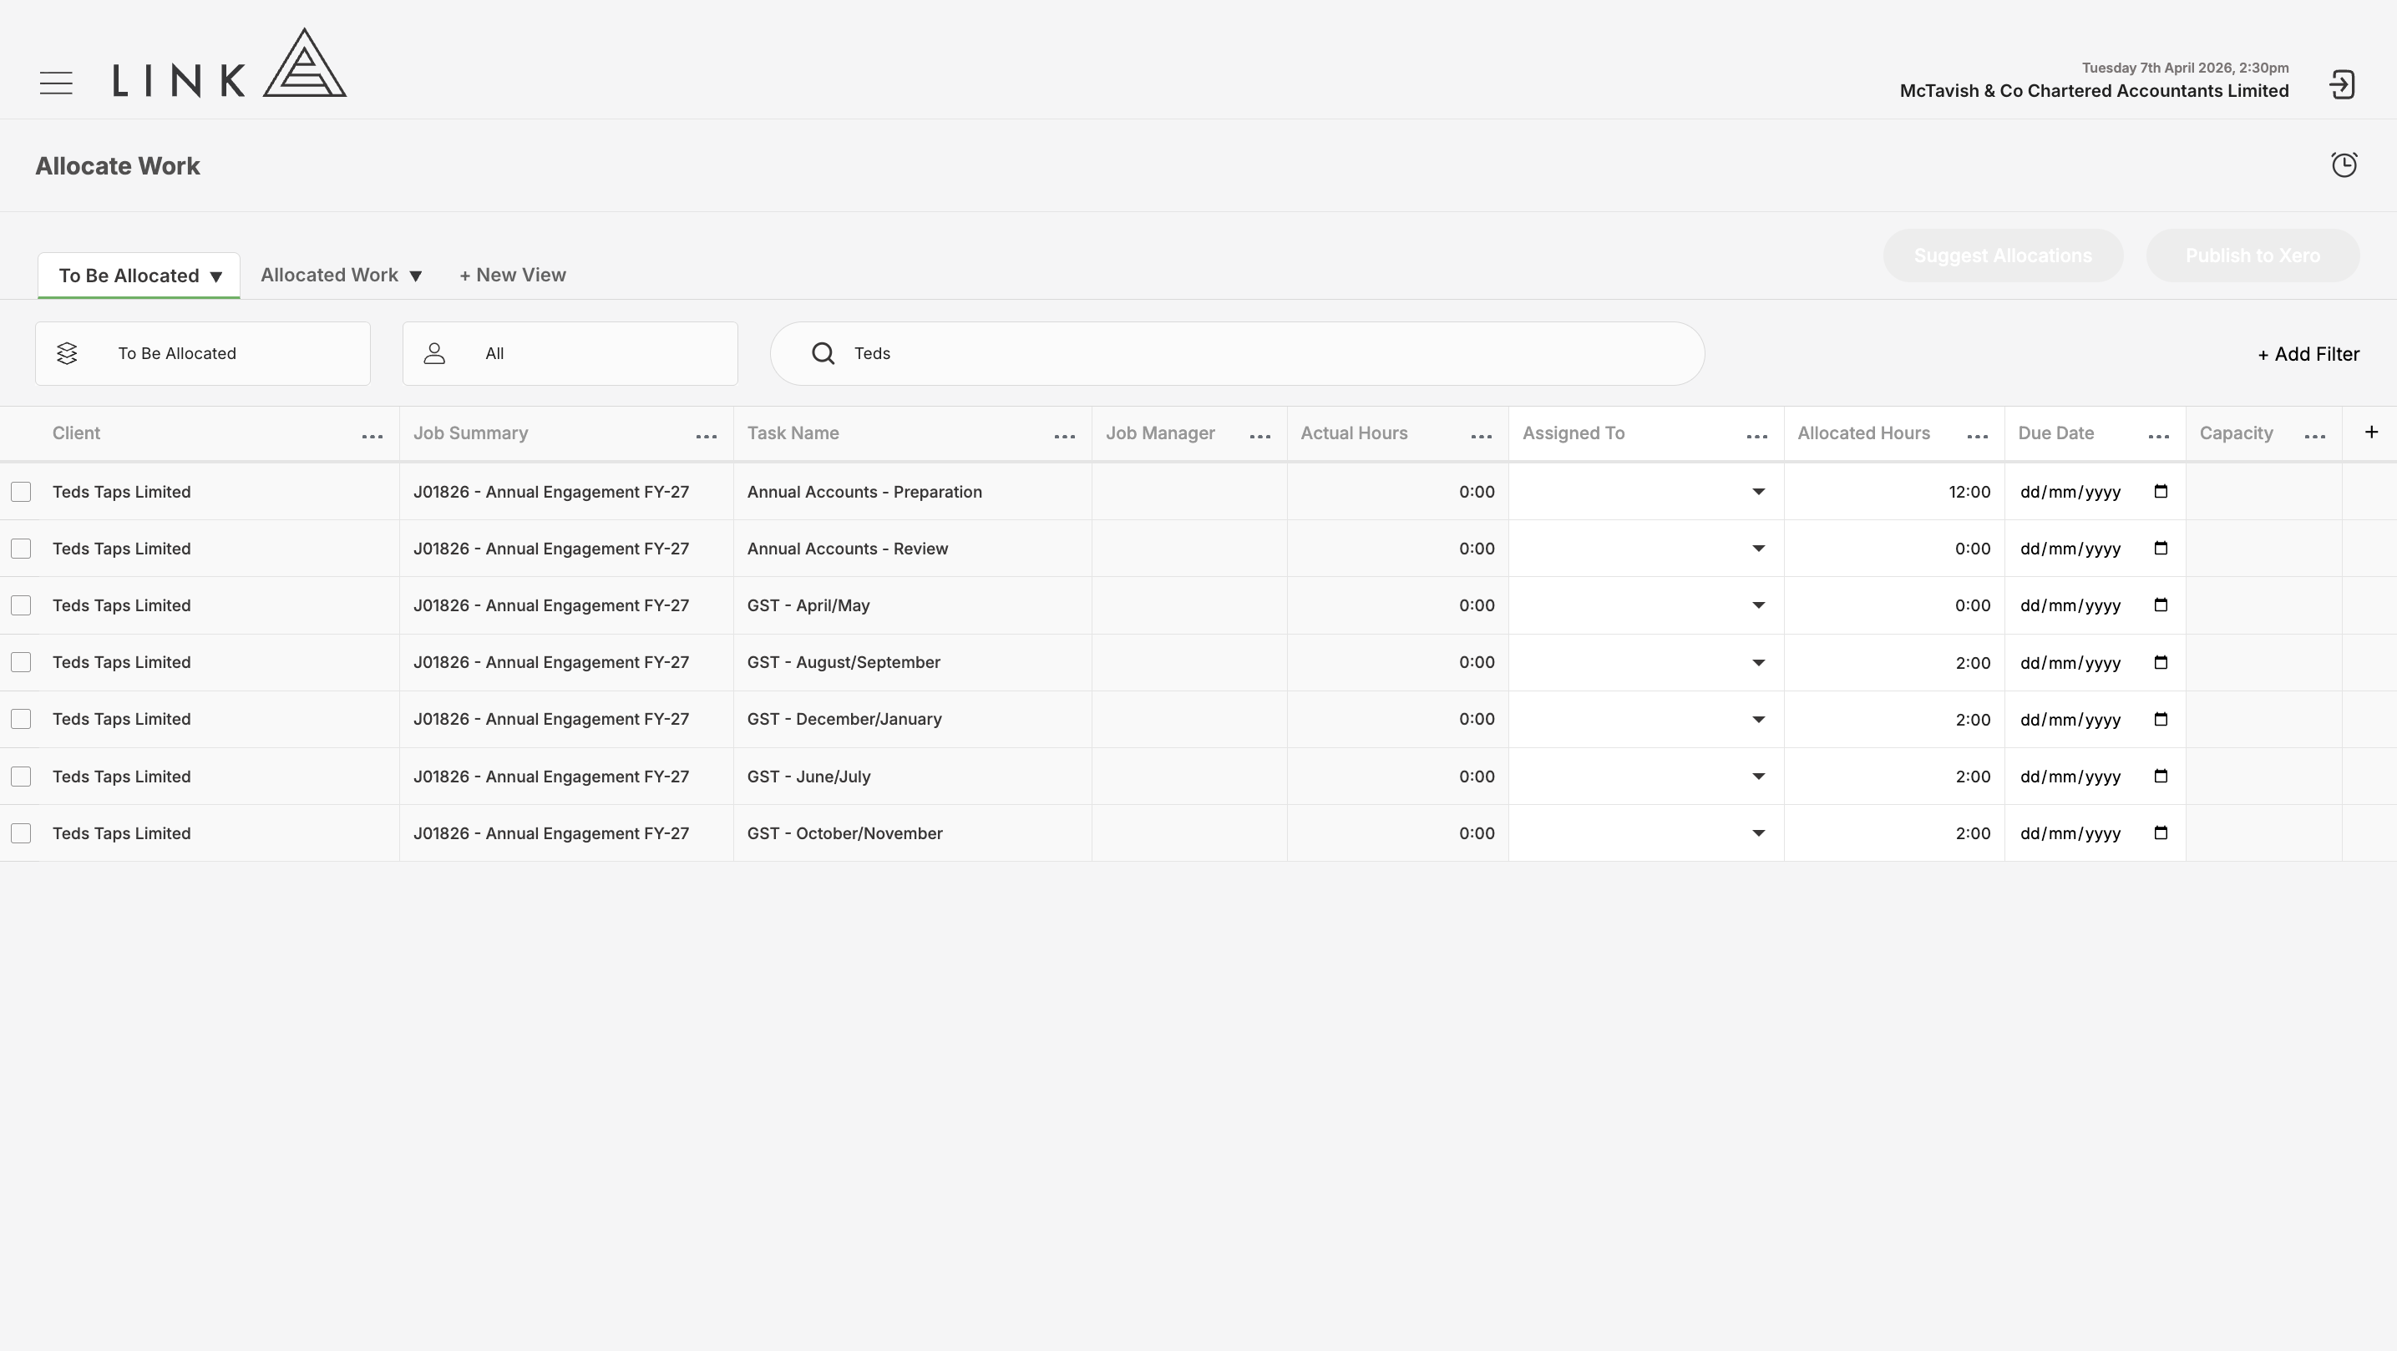Open Allocated Hours column options menu
This screenshot has height=1351, width=2397.
(1978, 437)
